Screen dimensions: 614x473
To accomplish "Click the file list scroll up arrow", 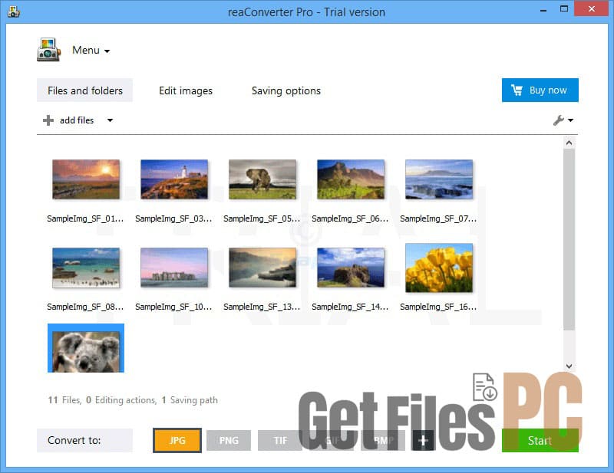I will [569, 143].
